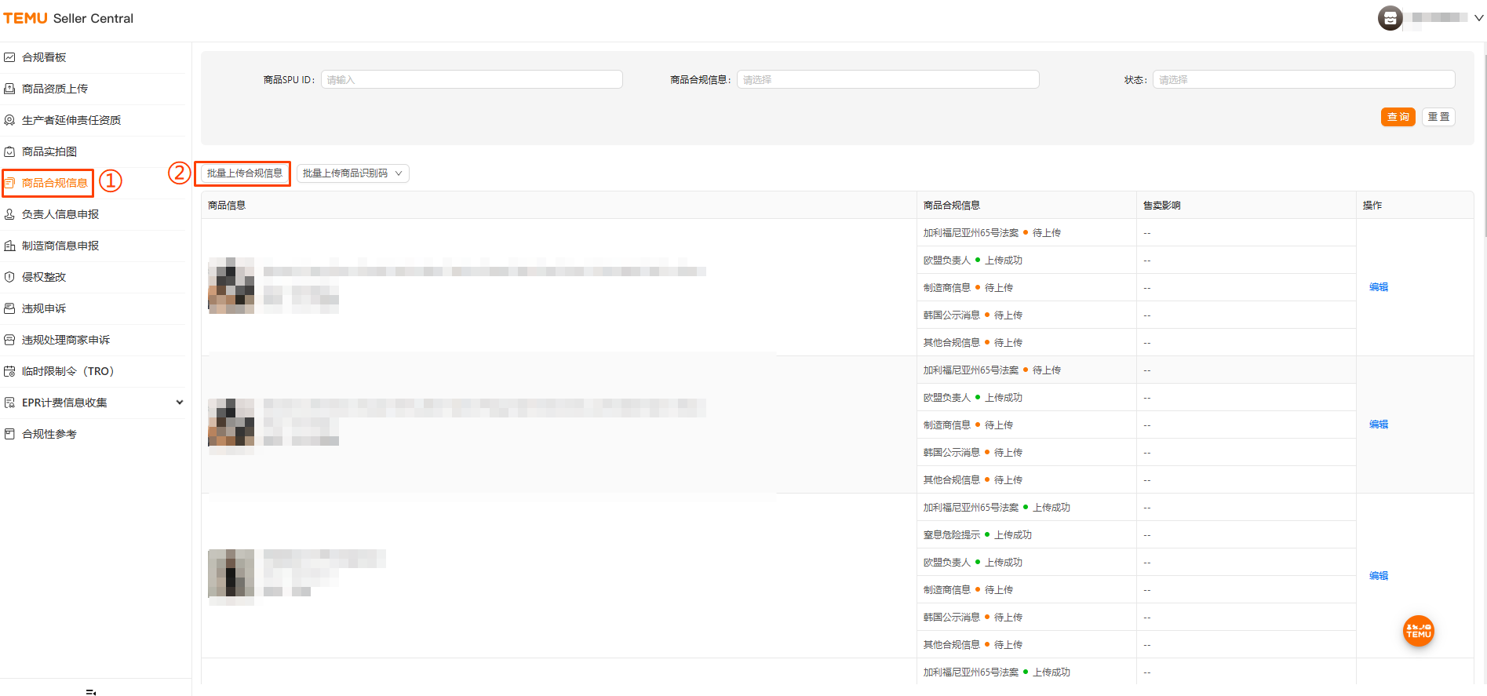Click the 商品资质上传 sidebar icon
The height and width of the screenshot is (696, 1487).
9,89
